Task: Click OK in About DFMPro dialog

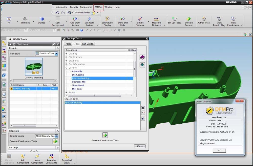Action: click(x=219, y=151)
